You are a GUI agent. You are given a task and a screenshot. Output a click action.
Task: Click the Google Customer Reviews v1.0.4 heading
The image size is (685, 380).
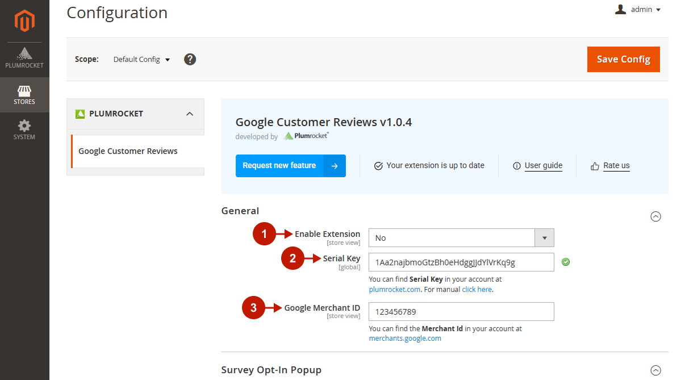coord(324,122)
